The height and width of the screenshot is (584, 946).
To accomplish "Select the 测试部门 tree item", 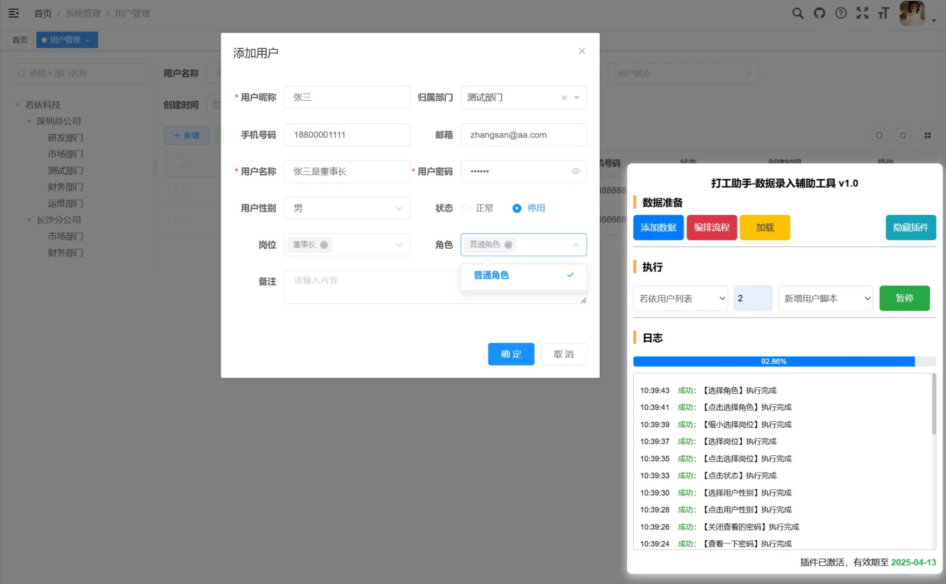I will (x=65, y=170).
